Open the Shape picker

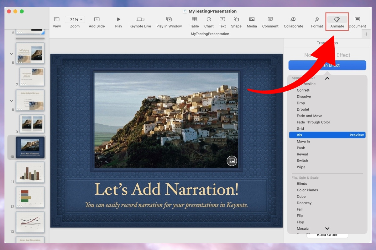[x=236, y=19]
